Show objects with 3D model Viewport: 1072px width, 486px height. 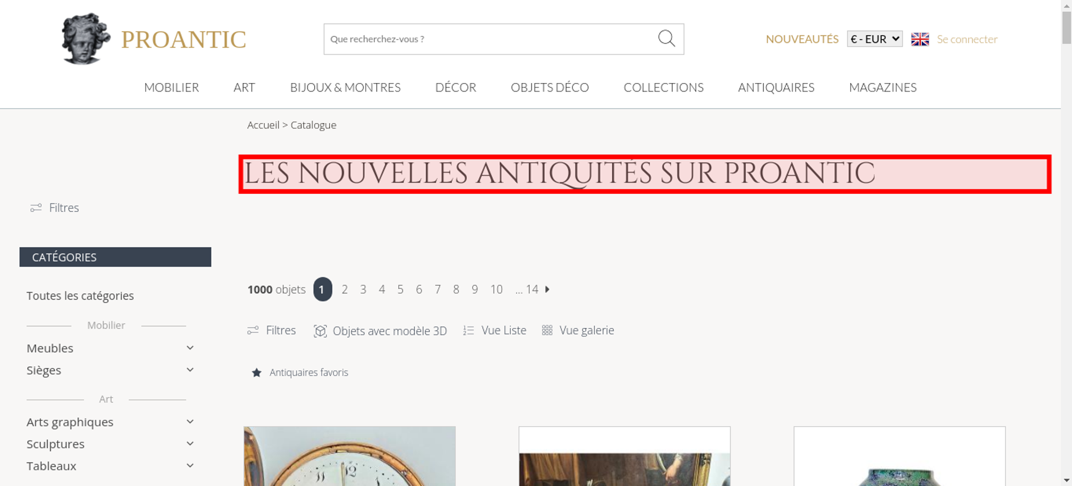coord(380,331)
